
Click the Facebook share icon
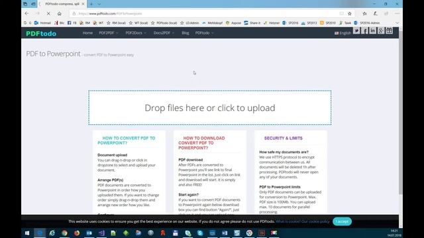[364, 30]
